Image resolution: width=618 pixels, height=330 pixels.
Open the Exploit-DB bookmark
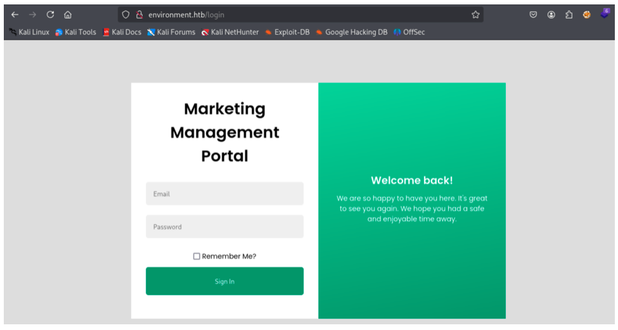pyautogui.click(x=287, y=32)
